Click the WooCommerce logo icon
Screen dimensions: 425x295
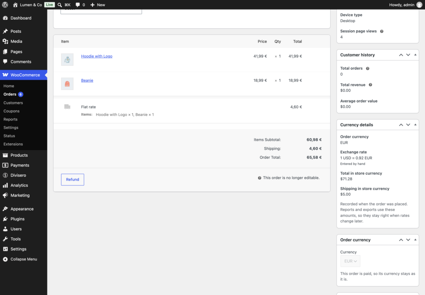tap(5, 75)
